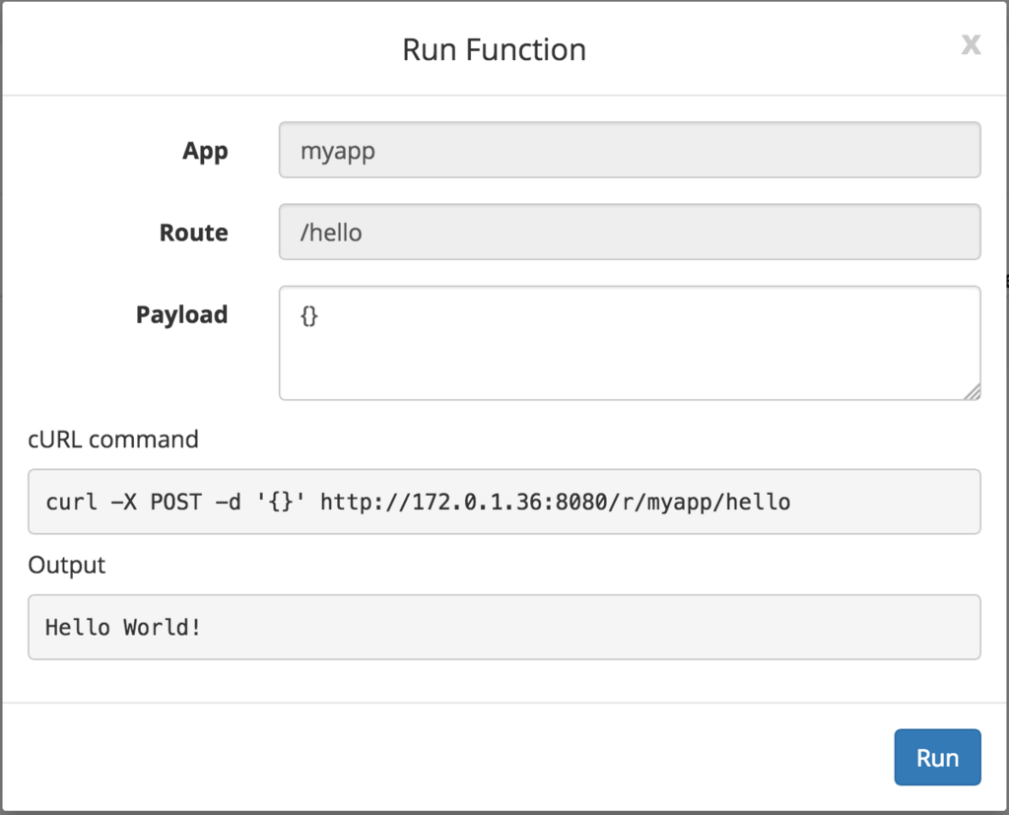Click the URL in the cURL command
Image resolution: width=1009 pixels, height=815 pixels.
(555, 503)
